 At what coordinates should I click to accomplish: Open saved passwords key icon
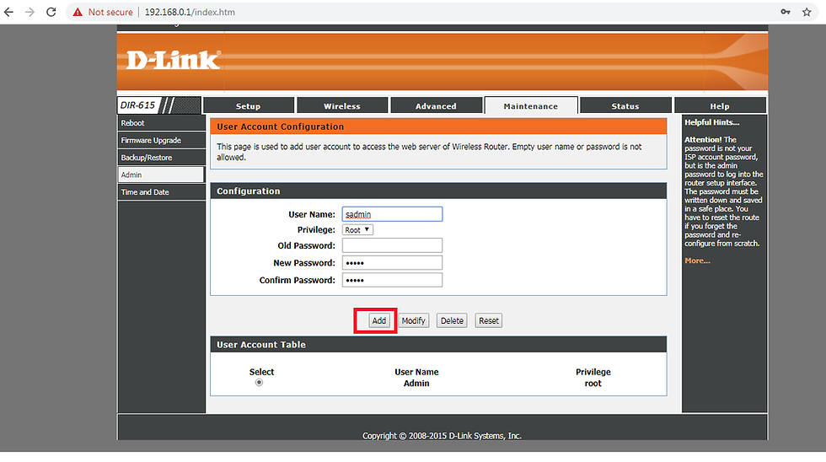click(x=786, y=12)
